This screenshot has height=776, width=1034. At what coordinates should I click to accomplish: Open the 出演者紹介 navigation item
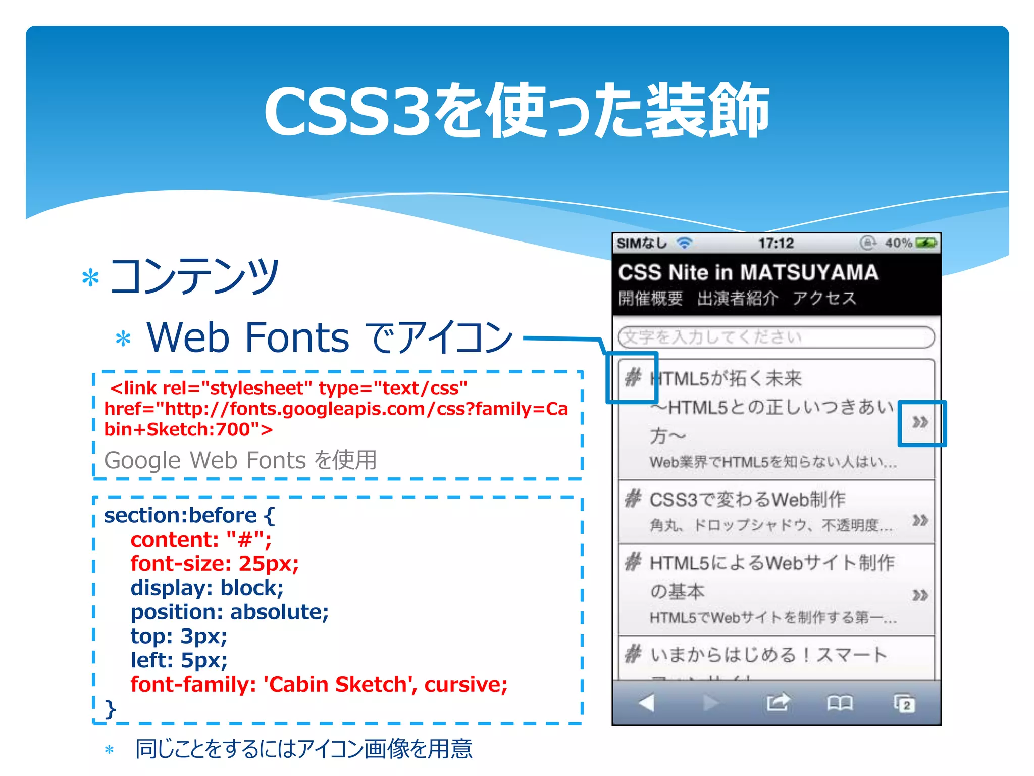[738, 298]
